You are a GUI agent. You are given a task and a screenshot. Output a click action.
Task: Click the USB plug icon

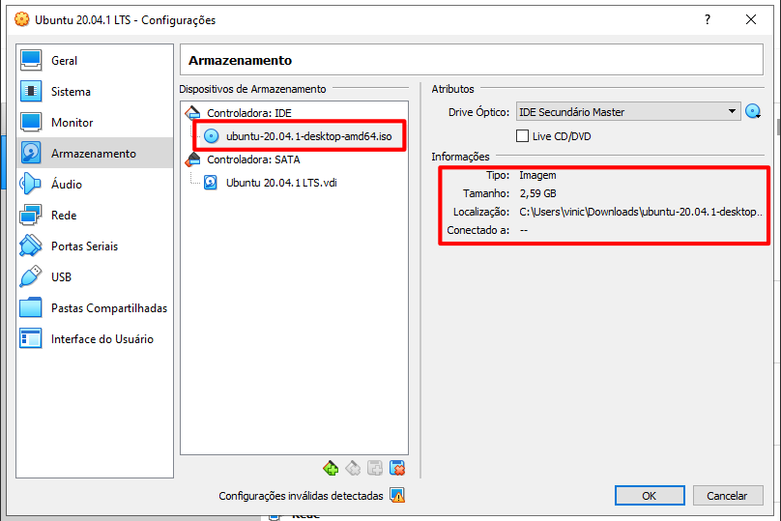tap(31, 277)
